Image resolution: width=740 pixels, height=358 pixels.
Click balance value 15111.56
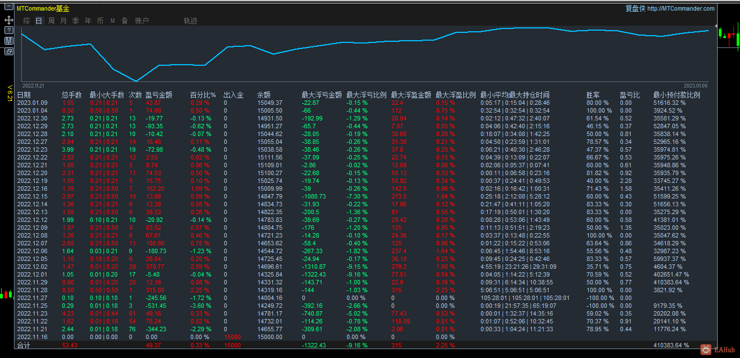(x=270, y=157)
